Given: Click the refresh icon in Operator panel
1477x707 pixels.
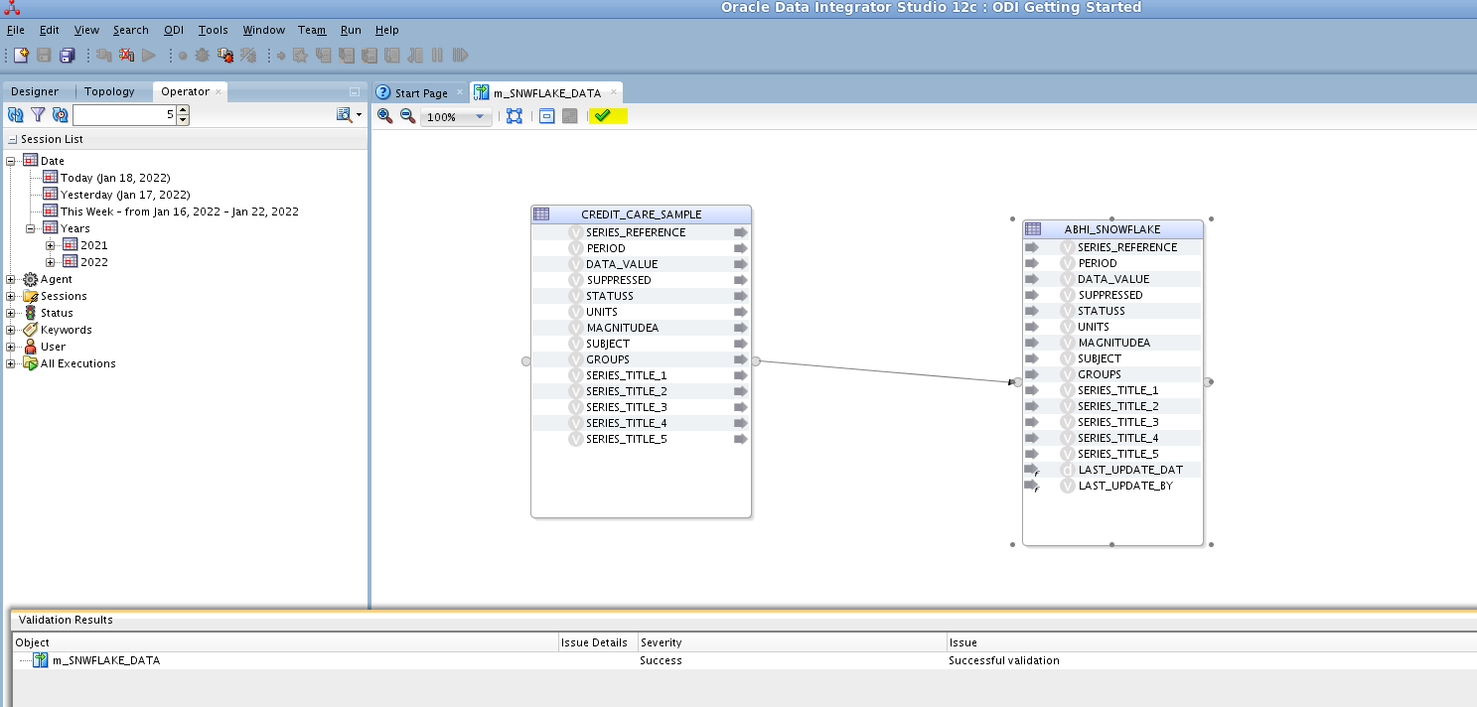Looking at the screenshot, I should 15,115.
